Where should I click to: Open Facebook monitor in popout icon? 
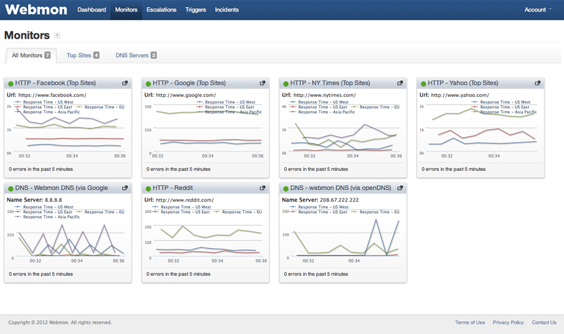click(x=125, y=83)
